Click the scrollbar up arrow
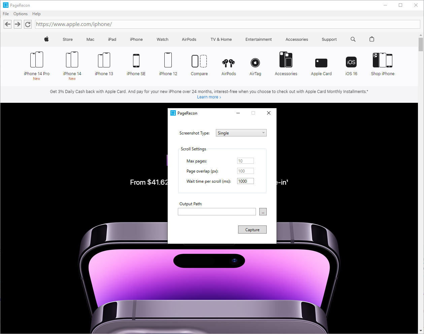424x334 pixels. [x=421, y=35]
